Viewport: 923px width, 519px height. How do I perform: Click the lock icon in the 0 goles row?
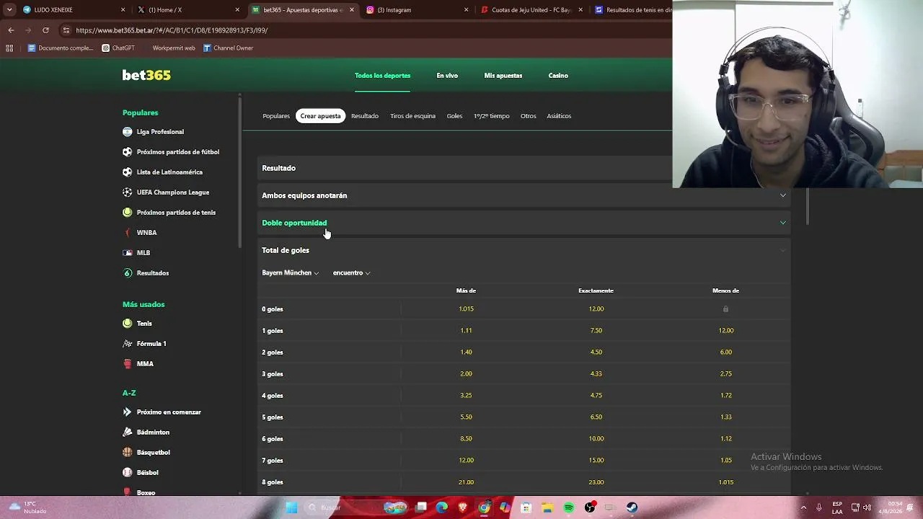click(x=725, y=309)
